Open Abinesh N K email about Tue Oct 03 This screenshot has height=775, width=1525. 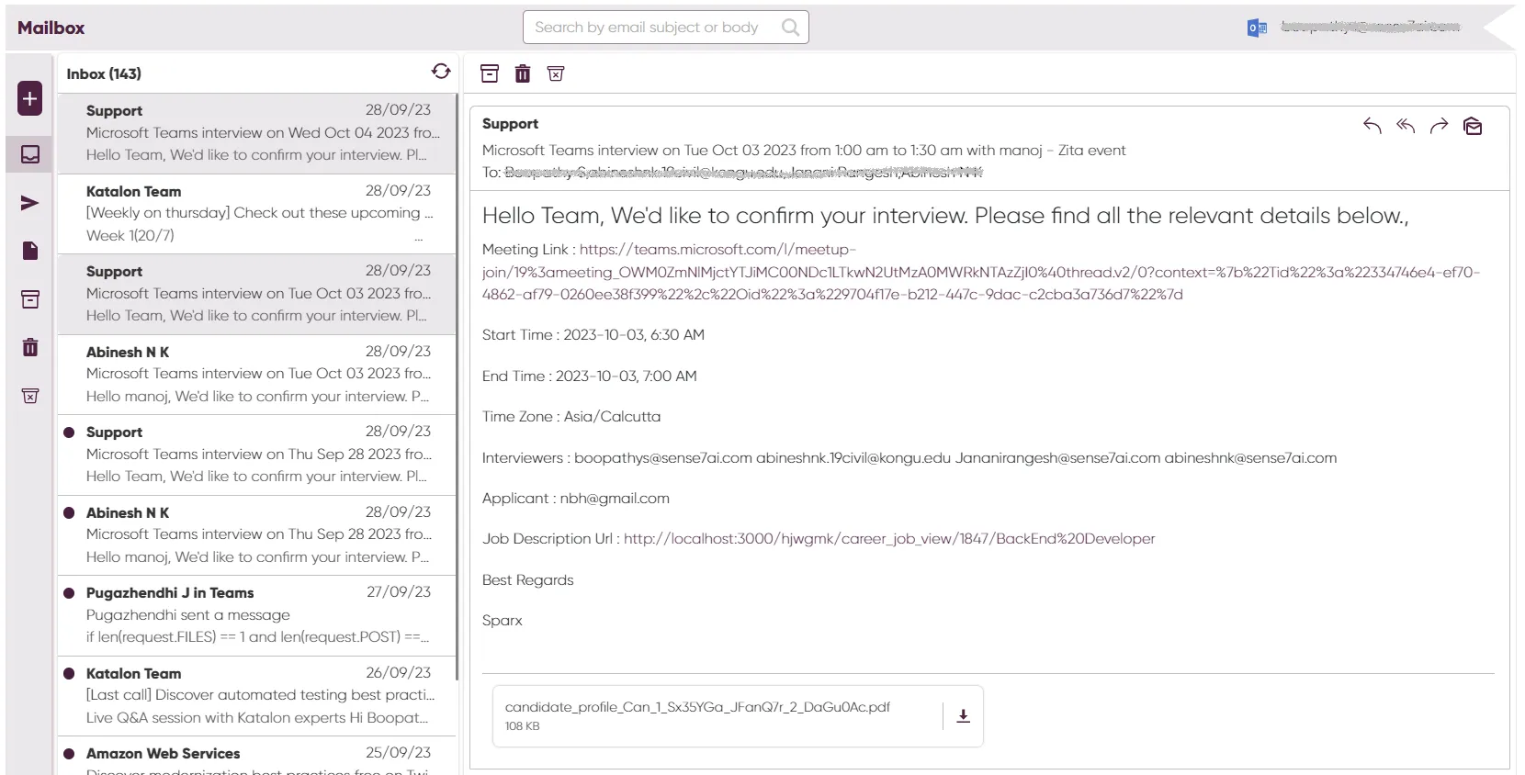257,375
